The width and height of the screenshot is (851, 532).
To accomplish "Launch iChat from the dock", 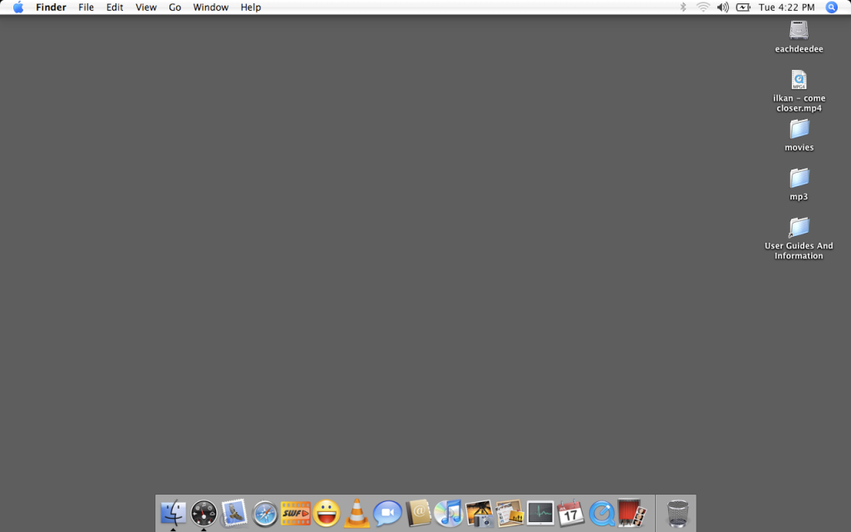I will pyautogui.click(x=387, y=513).
